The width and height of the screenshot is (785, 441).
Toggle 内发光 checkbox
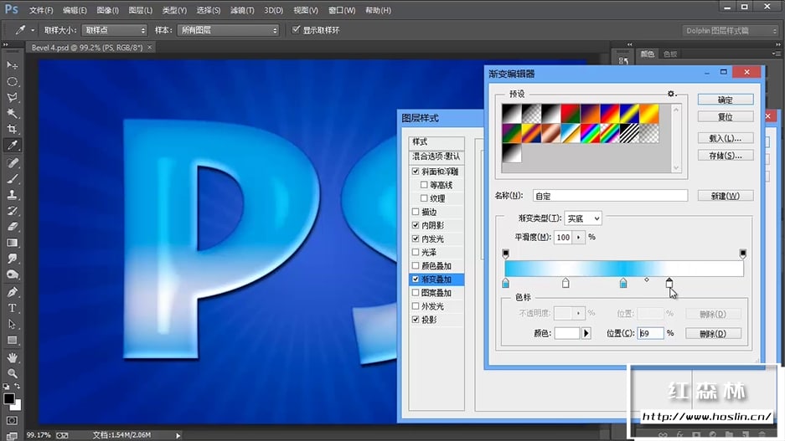pos(416,238)
